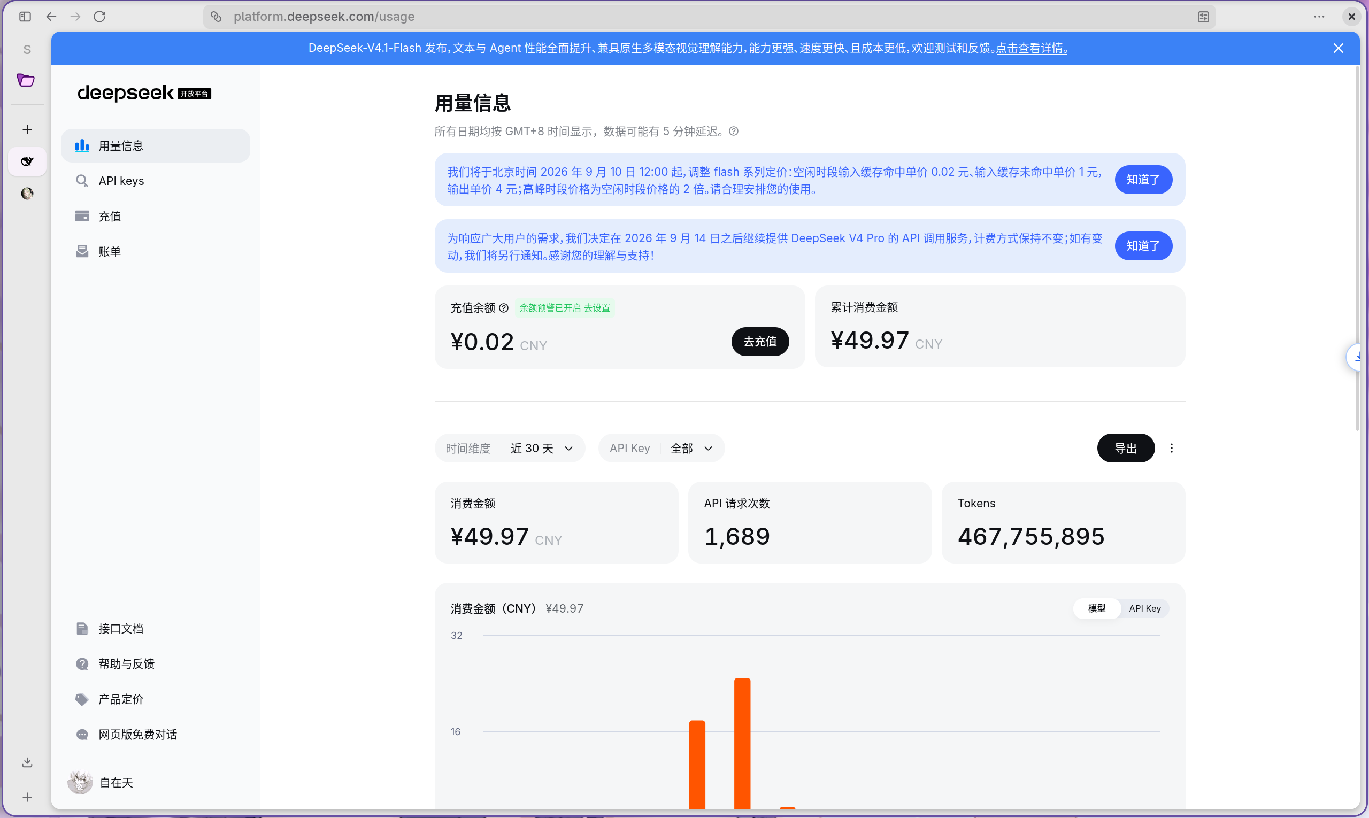Click the link icon in the address bar
This screenshot has width=1369, height=818.
[x=216, y=17]
